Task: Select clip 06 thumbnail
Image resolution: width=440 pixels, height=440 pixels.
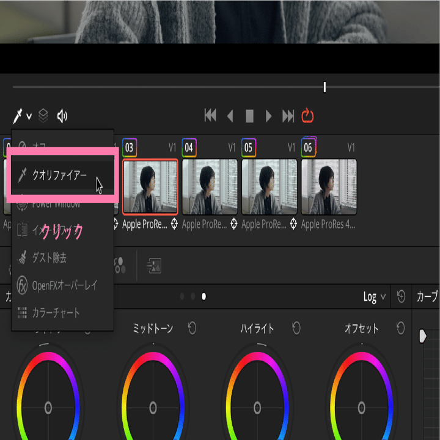Action: (329, 187)
